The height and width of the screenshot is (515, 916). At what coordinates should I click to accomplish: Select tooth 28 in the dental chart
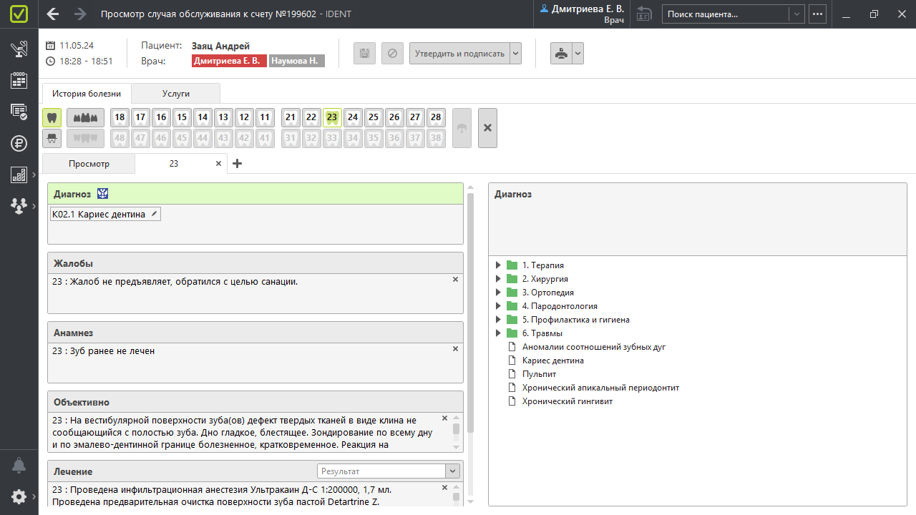tap(436, 117)
